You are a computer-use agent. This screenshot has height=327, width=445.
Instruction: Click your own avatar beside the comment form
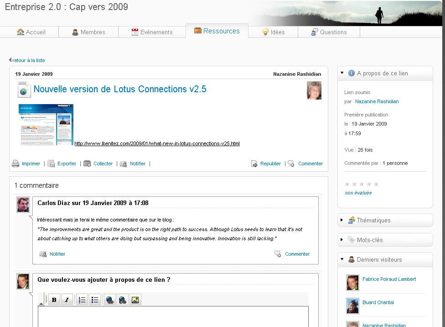coord(23,281)
